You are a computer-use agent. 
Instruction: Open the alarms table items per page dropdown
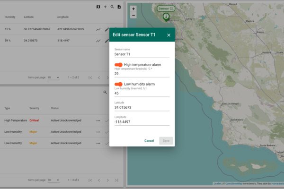(53, 180)
